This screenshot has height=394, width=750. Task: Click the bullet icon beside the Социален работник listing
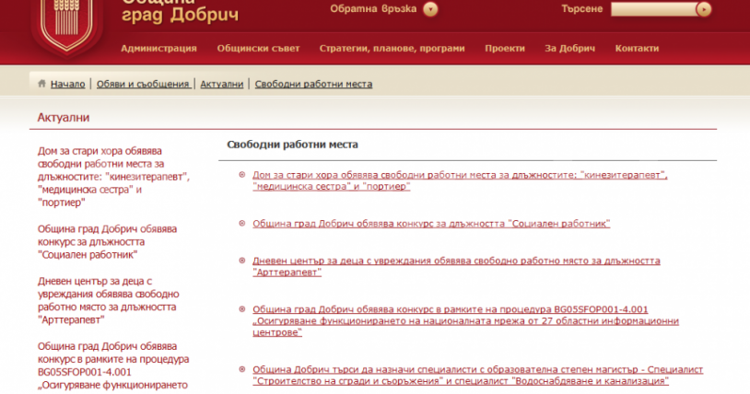click(241, 223)
